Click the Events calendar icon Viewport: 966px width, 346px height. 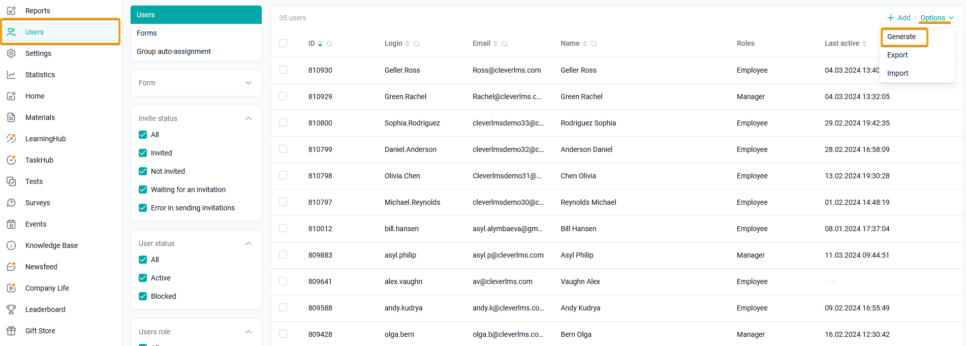pyautogui.click(x=11, y=224)
